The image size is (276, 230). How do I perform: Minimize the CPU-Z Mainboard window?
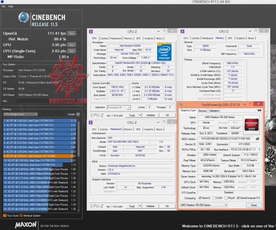158,122
